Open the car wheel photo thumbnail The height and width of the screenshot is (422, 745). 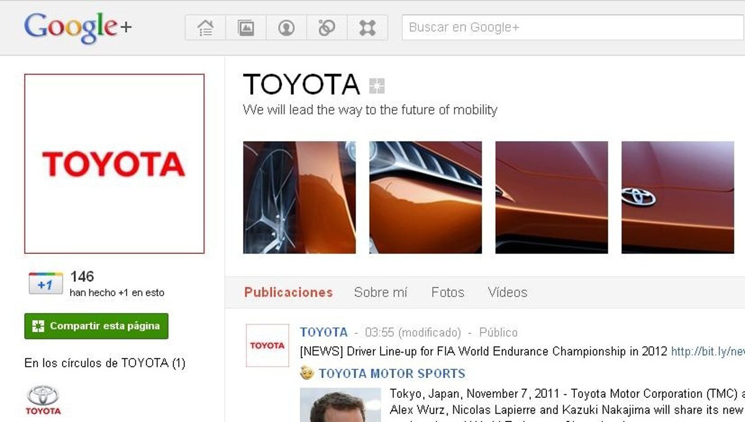click(x=299, y=198)
